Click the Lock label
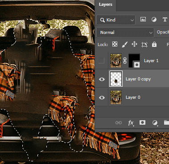Viewport: 169px width, 164px height. pyautogui.click(x=103, y=45)
